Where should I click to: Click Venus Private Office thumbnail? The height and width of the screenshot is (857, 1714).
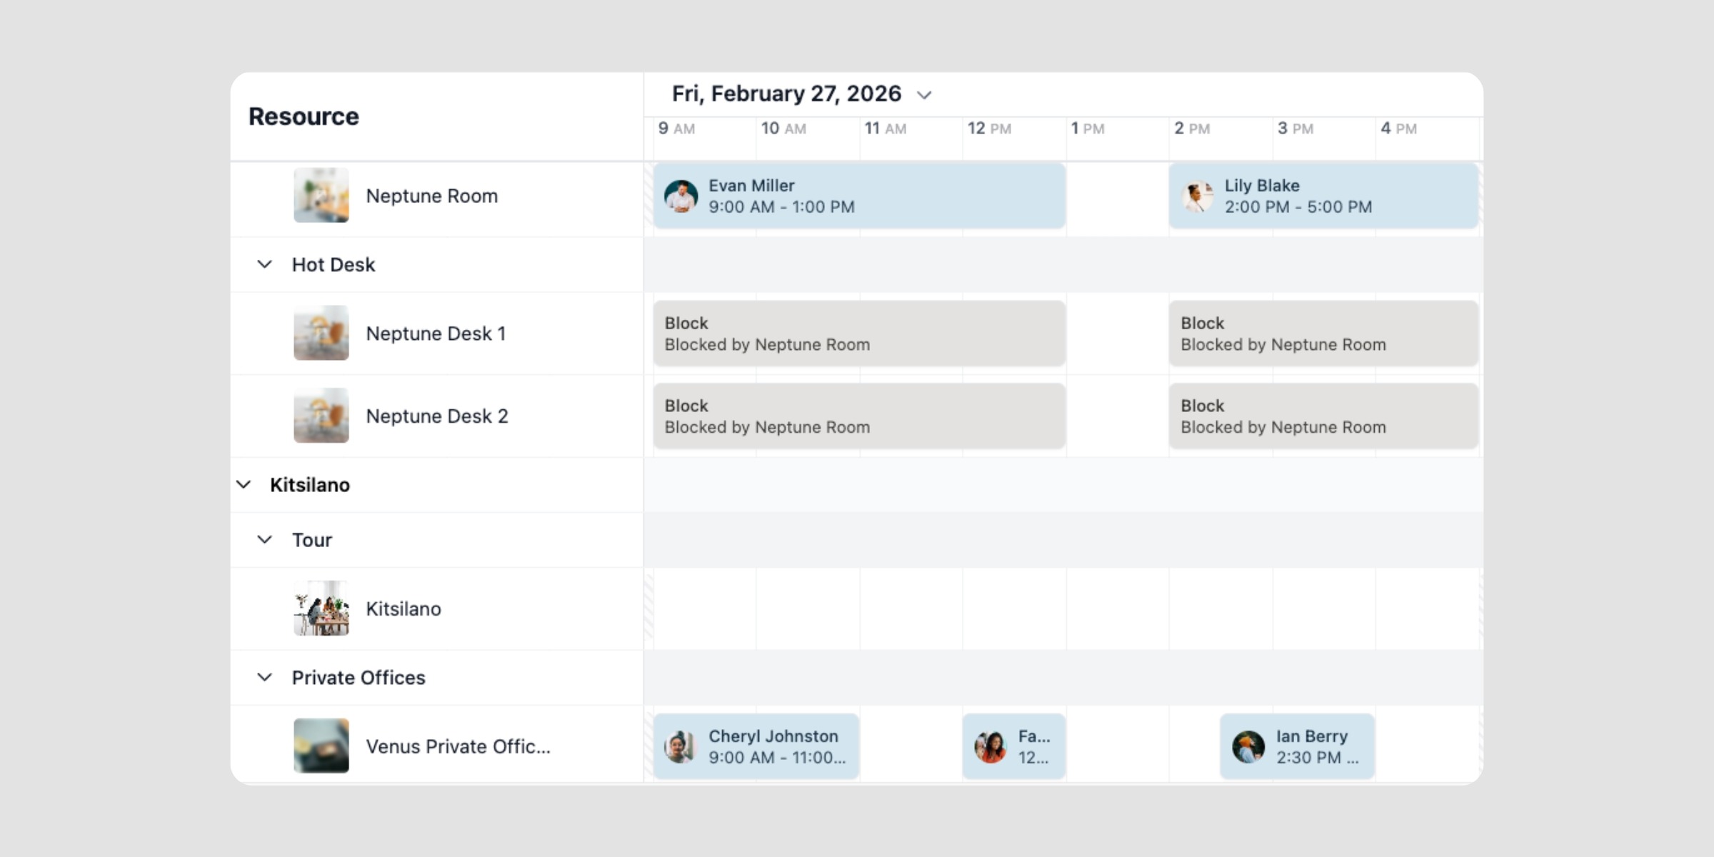[321, 746]
